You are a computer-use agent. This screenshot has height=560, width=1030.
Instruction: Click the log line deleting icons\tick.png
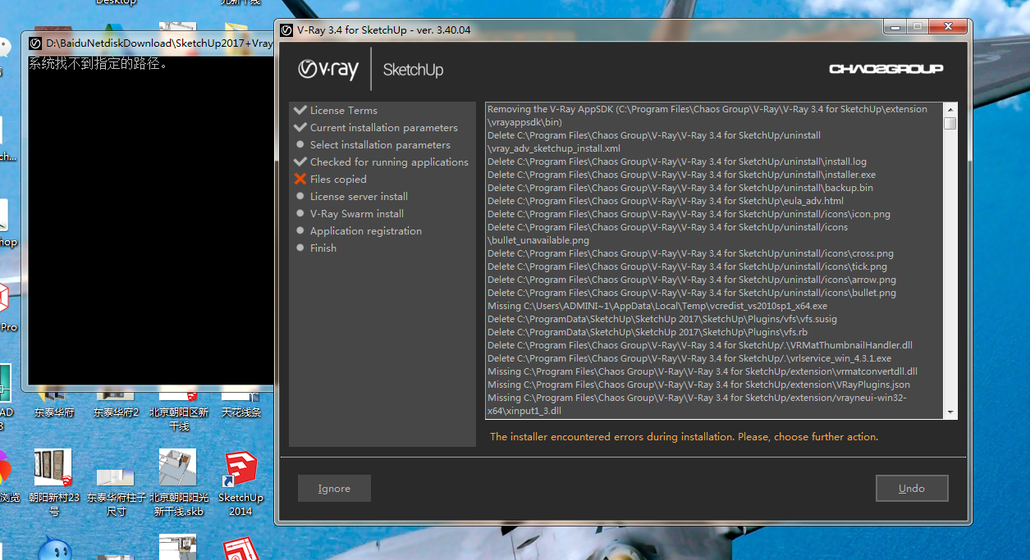pyautogui.click(x=687, y=266)
